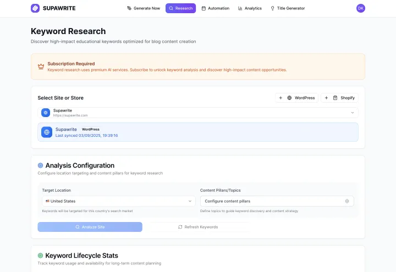Select the Supawrite WordPress synced site card
The image size is (396, 272).
point(198,132)
